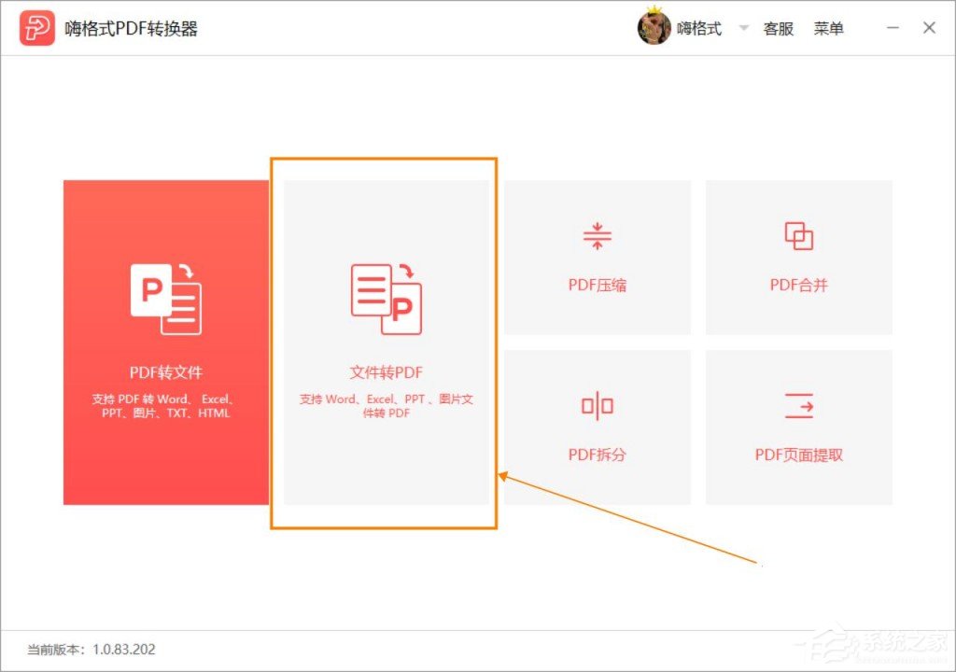This screenshot has width=956, height=672.
Task: Open 客服 customer service
Action: pyautogui.click(x=780, y=28)
